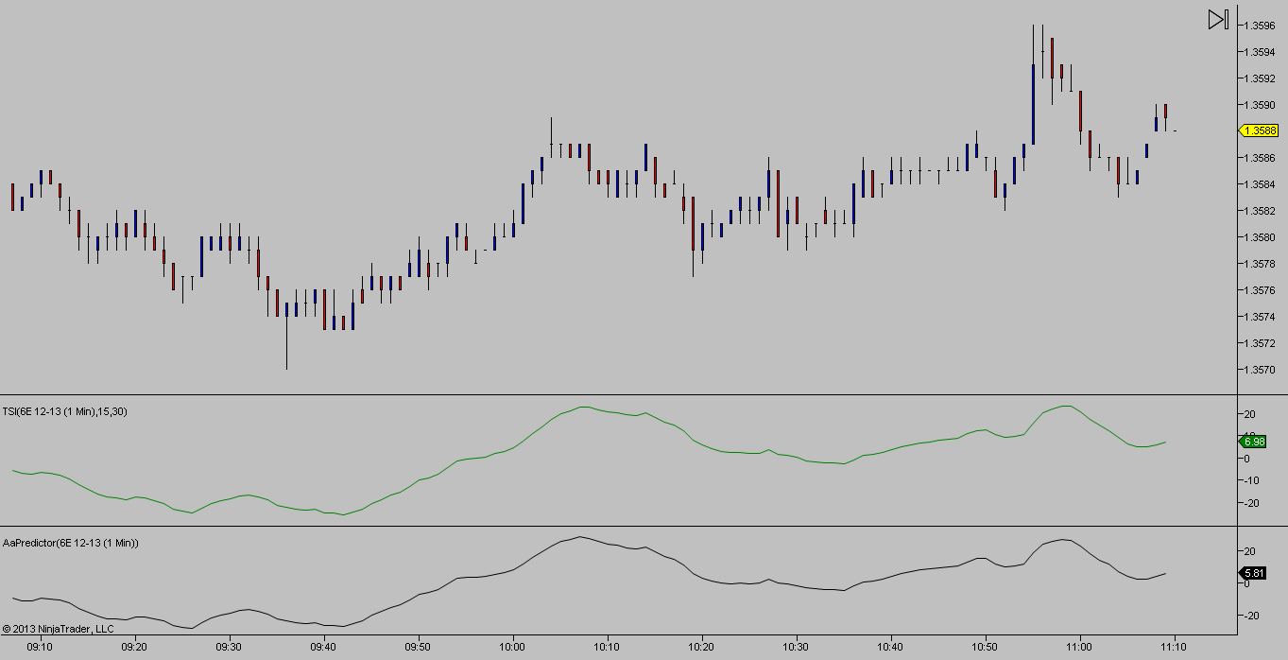The width and height of the screenshot is (1288, 660).
Task: Click the 1.3580 price axis label
Action: [x=1262, y=237]
